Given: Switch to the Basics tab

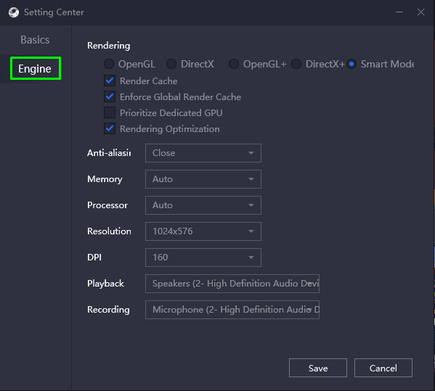Looking at the screenshot, I should [x=35, y=40].
